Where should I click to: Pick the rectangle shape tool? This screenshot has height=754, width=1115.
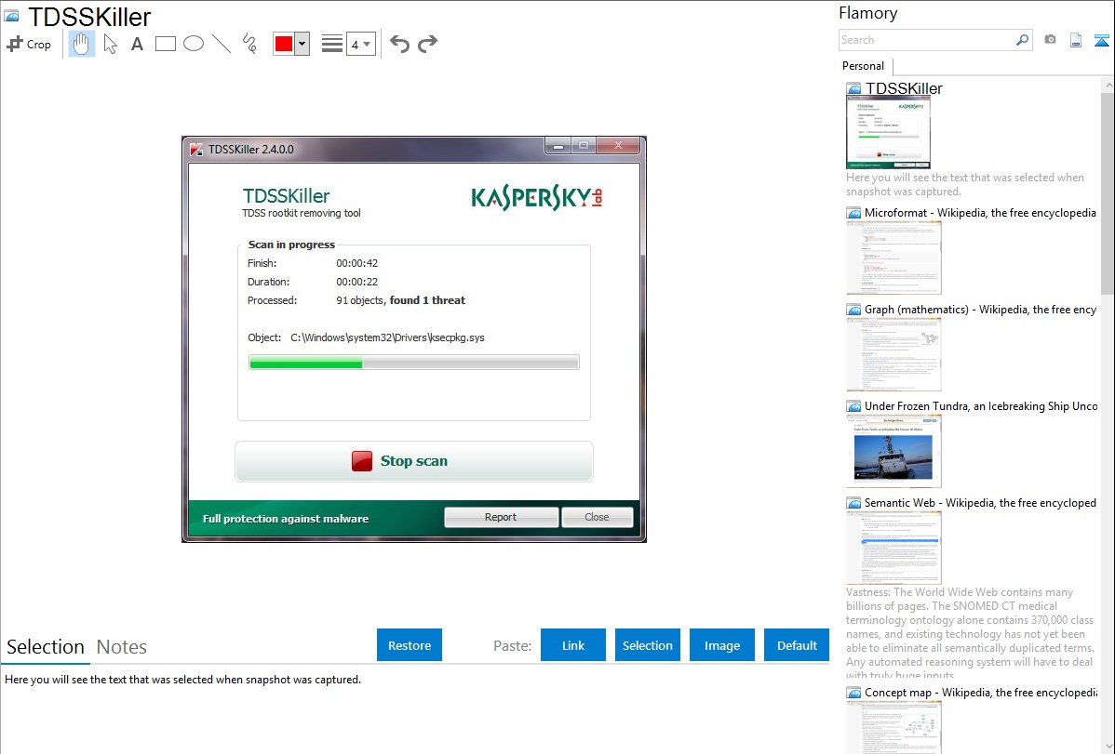165,44
